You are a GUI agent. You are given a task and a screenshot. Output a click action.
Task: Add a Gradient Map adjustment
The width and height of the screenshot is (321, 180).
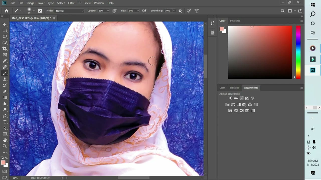[x=253, y=110]
